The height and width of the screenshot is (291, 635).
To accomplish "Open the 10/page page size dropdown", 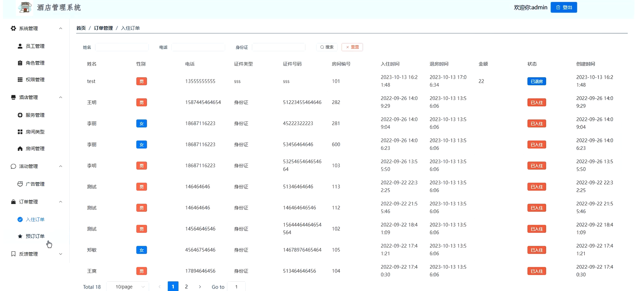I will [128, 287].
